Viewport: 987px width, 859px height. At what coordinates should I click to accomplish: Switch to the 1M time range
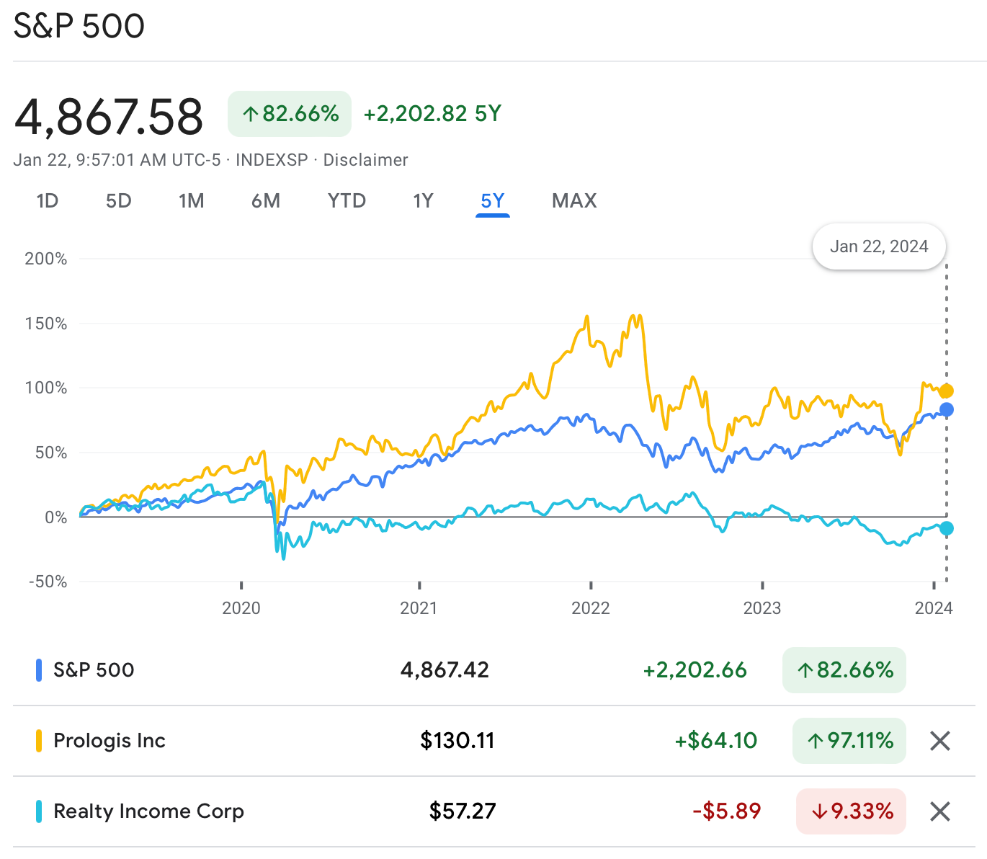[192, 201]
